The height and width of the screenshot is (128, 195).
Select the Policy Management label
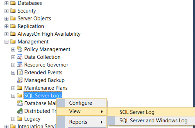tap(47, 49)
